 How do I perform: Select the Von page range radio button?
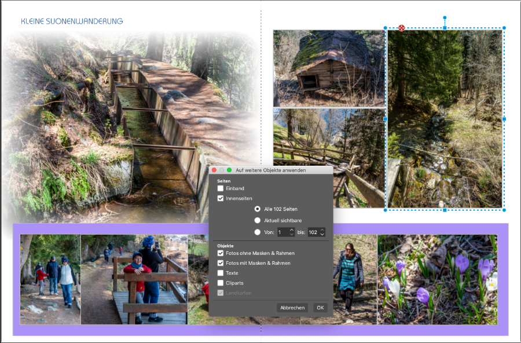[x=258, y=232]
